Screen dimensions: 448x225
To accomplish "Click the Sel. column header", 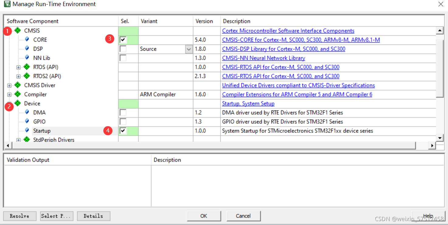I will pos(128,21).
